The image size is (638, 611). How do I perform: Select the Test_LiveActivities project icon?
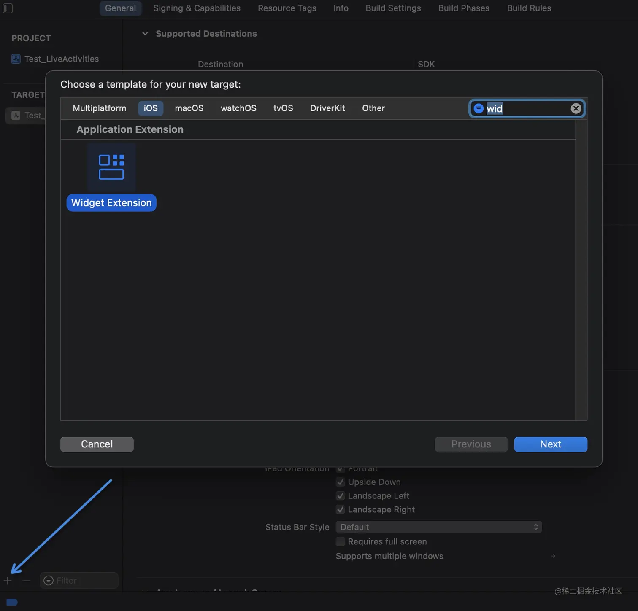point(16,59)
